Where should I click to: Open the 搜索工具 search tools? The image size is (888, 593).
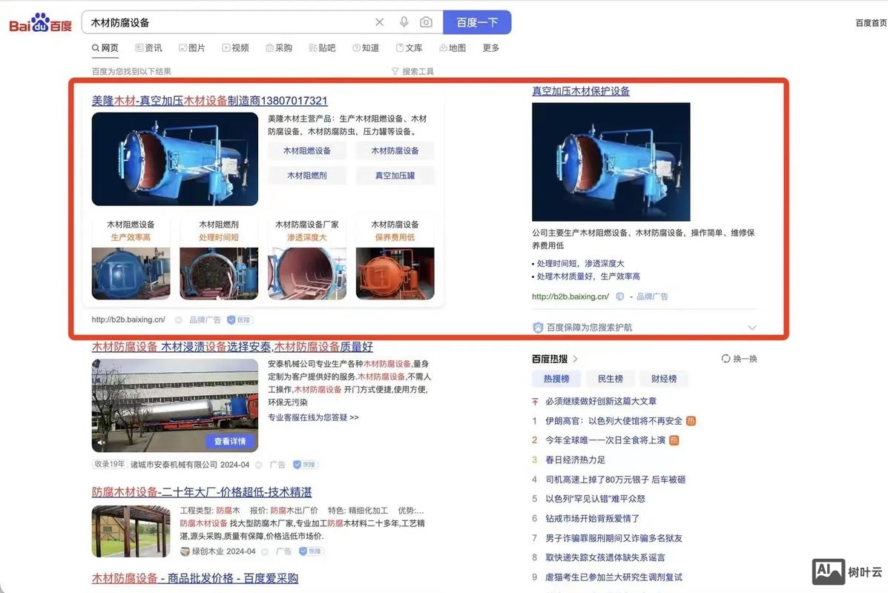pyautogui.click(x=412, y=70)
